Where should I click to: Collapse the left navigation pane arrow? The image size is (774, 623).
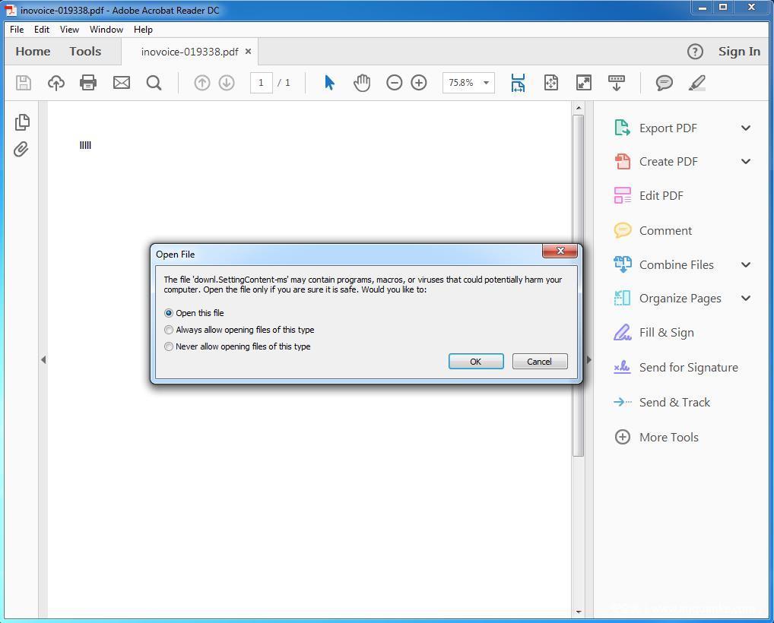pos(43,360)
